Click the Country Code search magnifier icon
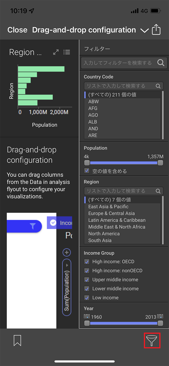 [x=158, y=86]
